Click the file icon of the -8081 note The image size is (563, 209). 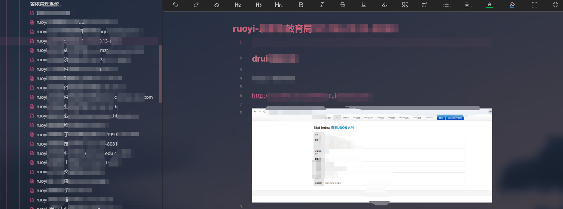32,144
